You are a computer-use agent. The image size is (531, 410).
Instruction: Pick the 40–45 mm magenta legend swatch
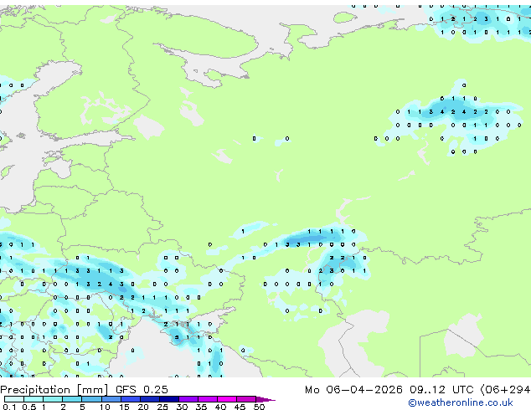227,399
